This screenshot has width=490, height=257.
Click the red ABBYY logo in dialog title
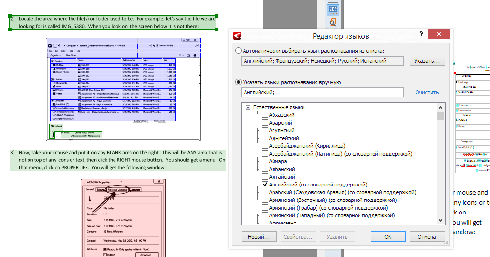(237, 36)
